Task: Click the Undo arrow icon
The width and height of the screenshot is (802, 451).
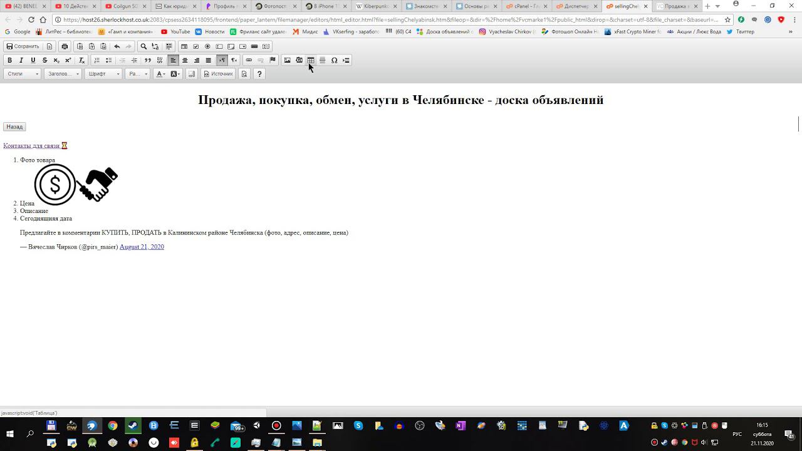Action: click(117, 46)
